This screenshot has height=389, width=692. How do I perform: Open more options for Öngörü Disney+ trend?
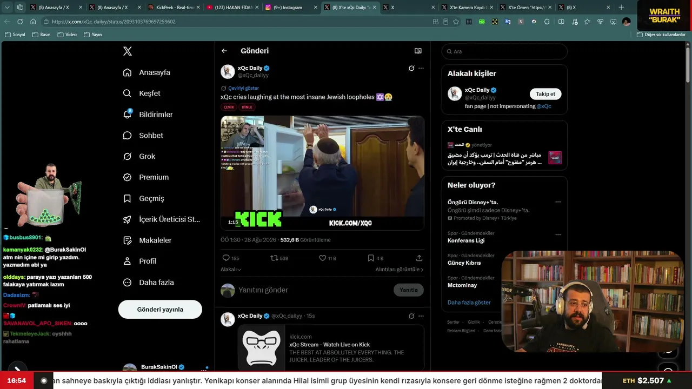tap(558, 202)
